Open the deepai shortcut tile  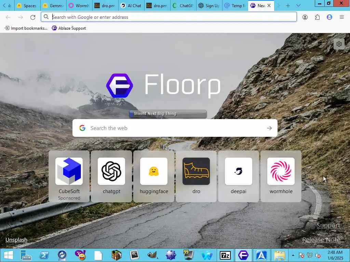[x=239, y=176]
